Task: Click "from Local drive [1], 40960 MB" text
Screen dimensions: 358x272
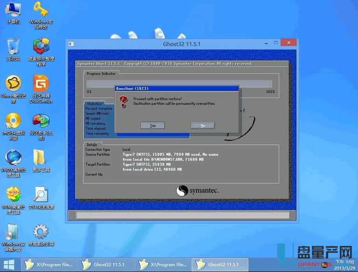Action: (x=152, y=170)
